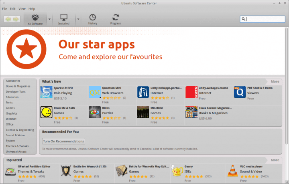Image resolution: width=289 pixels, height=184 pixels.
Task: Open the GParted Partition Editor icon
Action: pyautogui.click(x=10, y=171)
